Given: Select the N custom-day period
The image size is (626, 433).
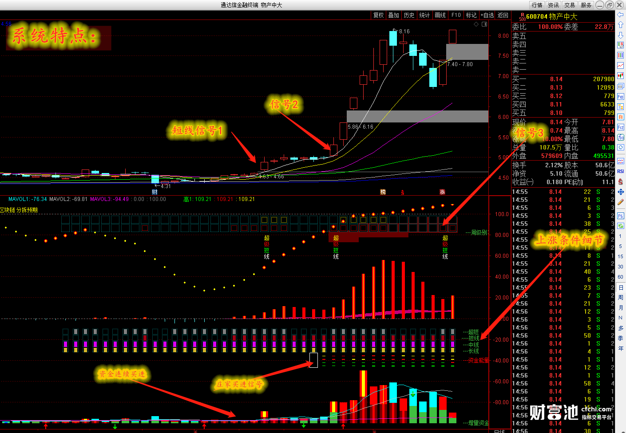Looking at the screenshot, I should coord(621,318).
